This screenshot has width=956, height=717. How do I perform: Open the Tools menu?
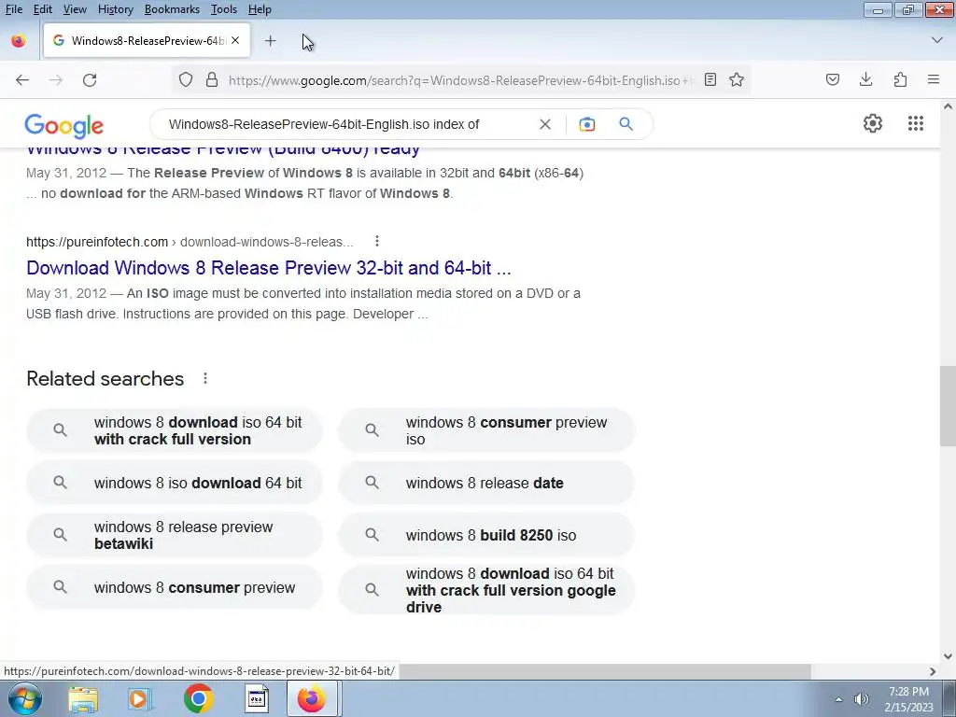point(224,9)
